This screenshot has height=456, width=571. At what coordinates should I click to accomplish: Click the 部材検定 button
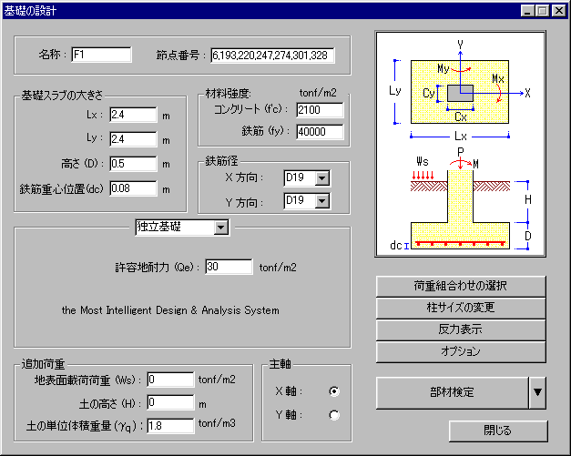(452, 392)
